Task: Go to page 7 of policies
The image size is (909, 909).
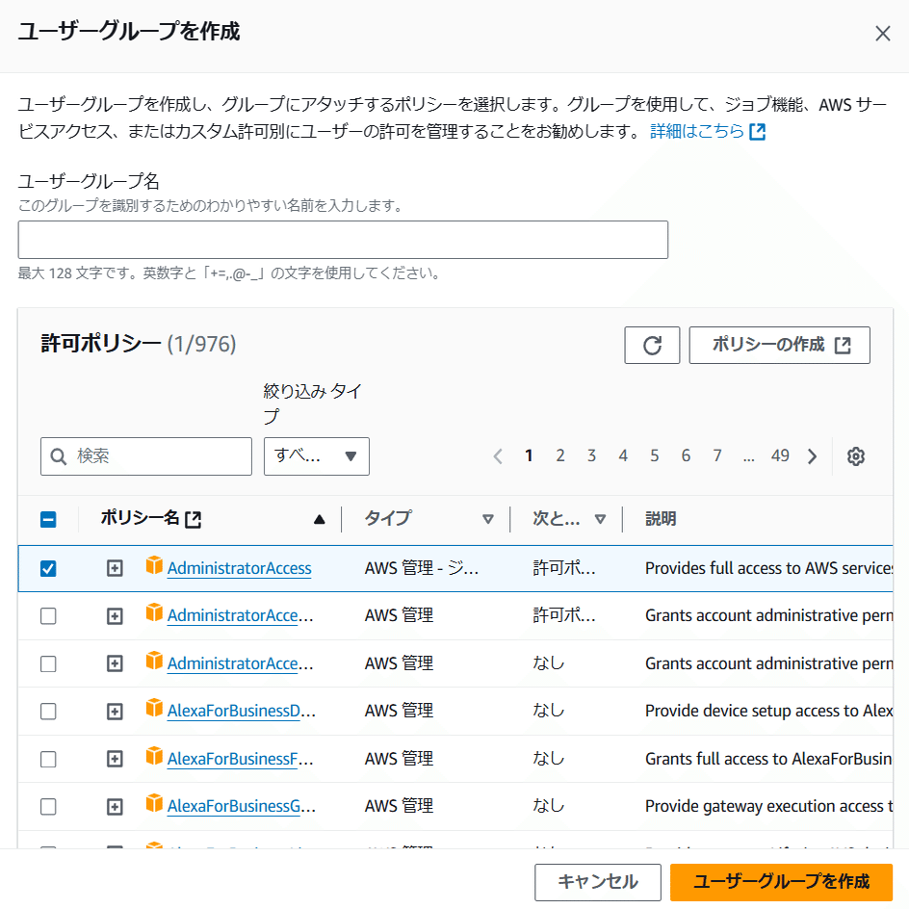Action: click(x=717, y=455)
